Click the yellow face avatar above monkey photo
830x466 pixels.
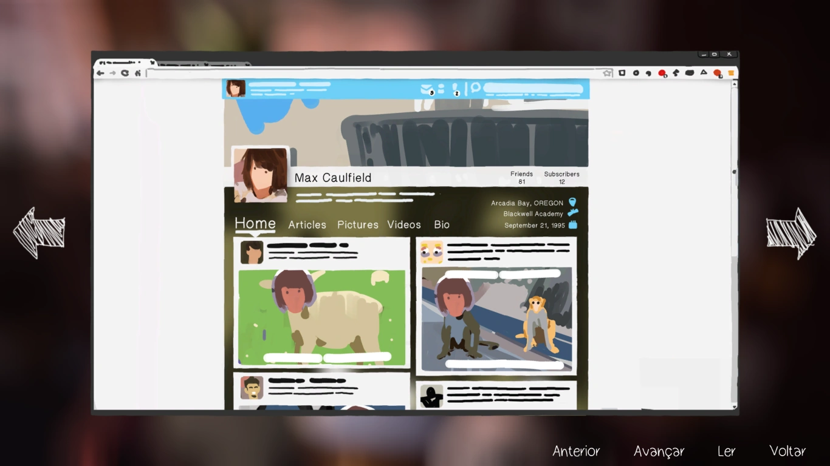point(431,252)
